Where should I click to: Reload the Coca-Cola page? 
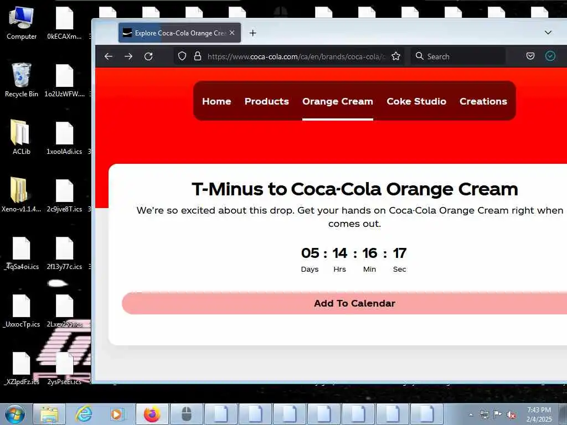[148, 56]
